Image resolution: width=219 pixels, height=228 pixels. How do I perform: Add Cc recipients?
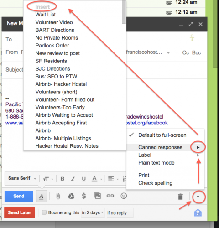[186, 52]
